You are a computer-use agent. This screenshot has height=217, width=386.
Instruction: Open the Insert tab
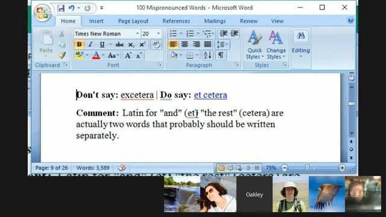pos(96,21)
